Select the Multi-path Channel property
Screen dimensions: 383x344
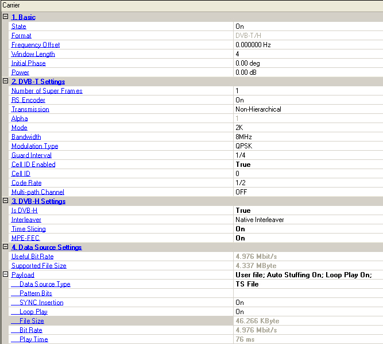tap(38, 192)
